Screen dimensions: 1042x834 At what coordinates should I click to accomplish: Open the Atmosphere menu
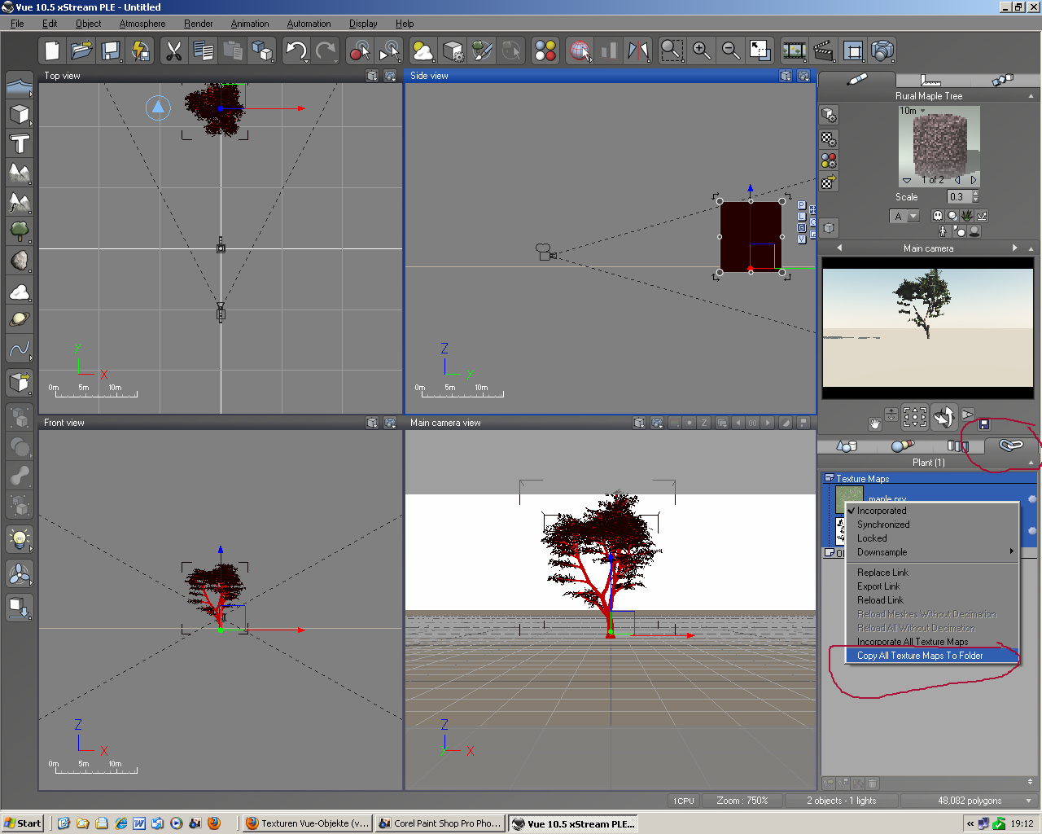point(142,24)
